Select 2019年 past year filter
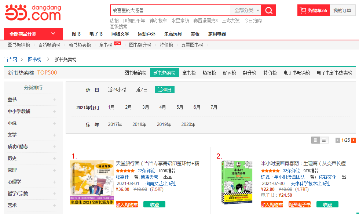The height and width of the screenshot is (214, 359). click(x=164, y=124)
